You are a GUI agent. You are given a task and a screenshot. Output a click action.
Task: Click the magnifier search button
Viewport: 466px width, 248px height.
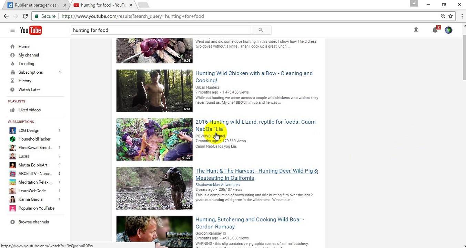pos(261,30)
